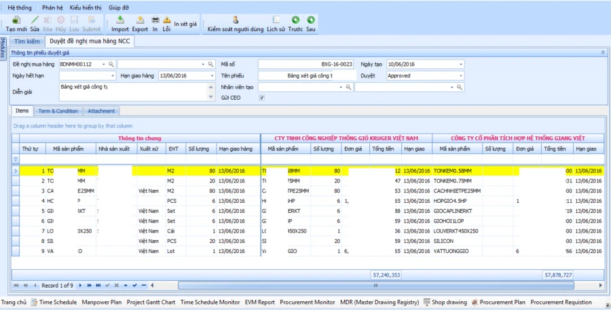Click the Import toolbar icon
The image size is (611, 310).
pyautogui.click(x=120, y=20)
